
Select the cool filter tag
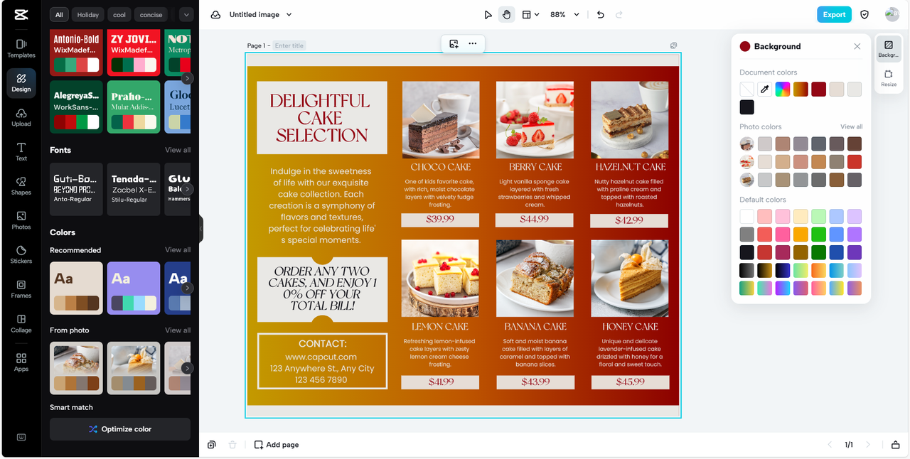(x=119, y=14)
